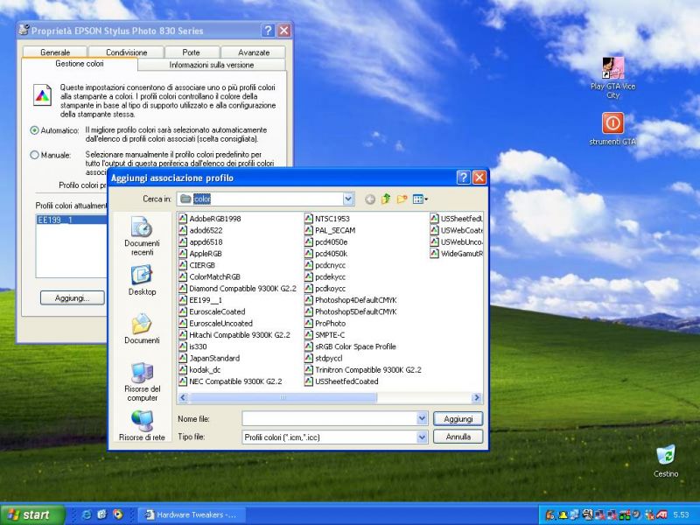
Task: Select the PAL_SECAM profile file
Action: (330, 230)
